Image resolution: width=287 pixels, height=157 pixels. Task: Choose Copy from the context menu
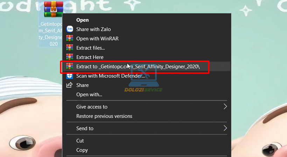click(82, 150)
